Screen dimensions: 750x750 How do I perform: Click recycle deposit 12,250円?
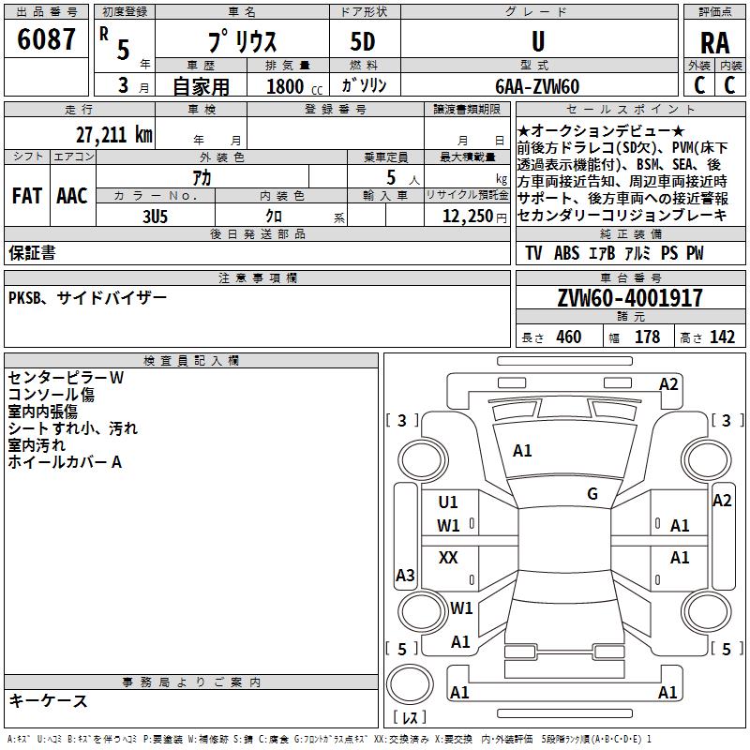[474, 217]
